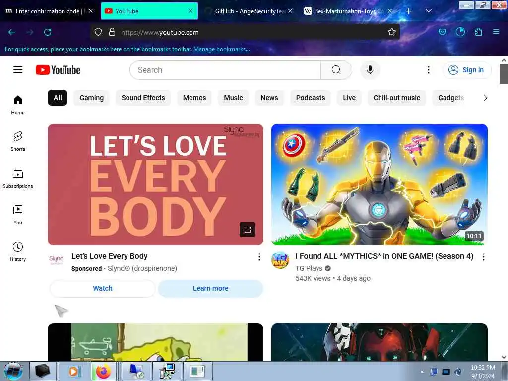Screen dimensions: 508x381
Task: Open I Found ALL MYTHICS video title
Action: point(384,256)
